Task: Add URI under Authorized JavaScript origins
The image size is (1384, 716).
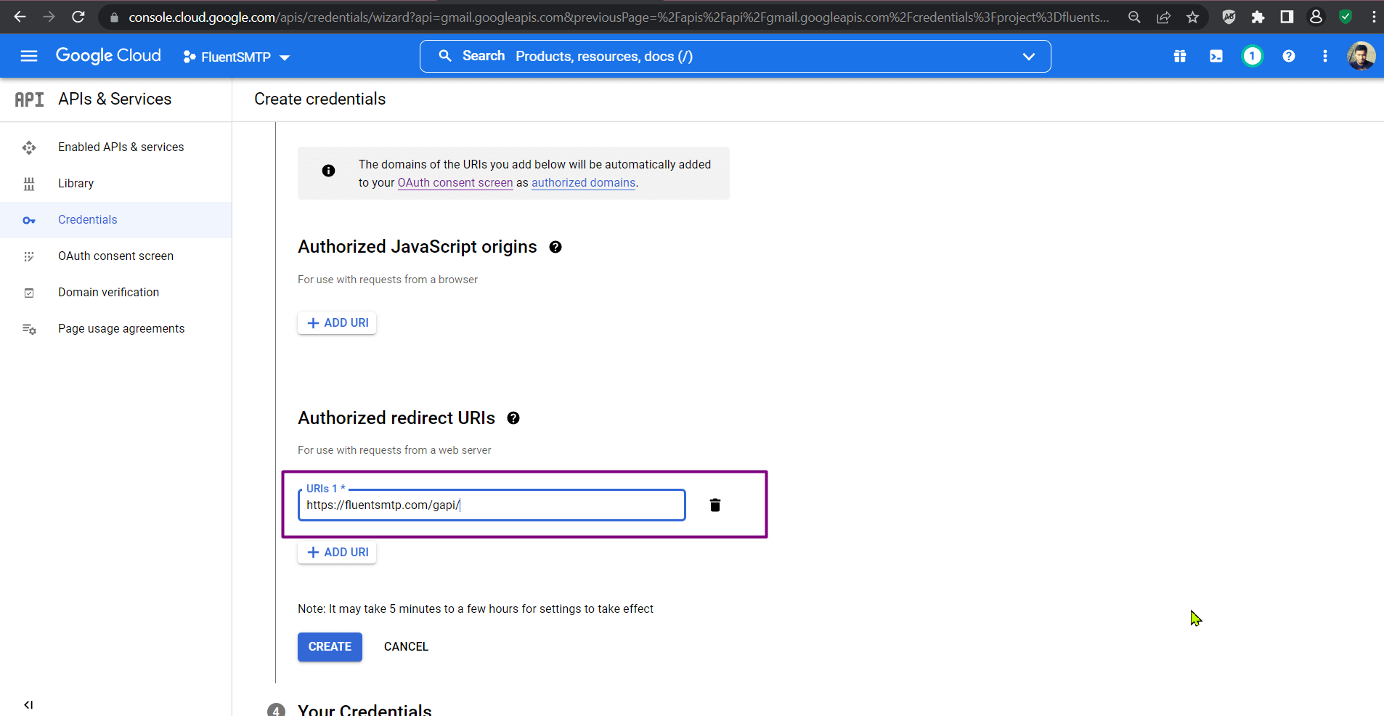Action: click(x=337, y=323)
